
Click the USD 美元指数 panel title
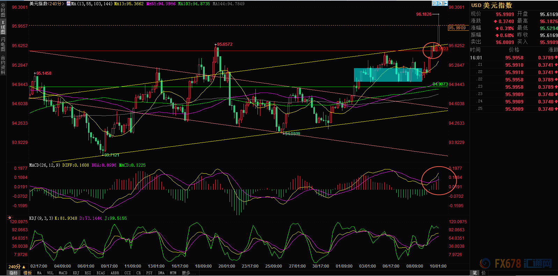(x=492, y=5)
